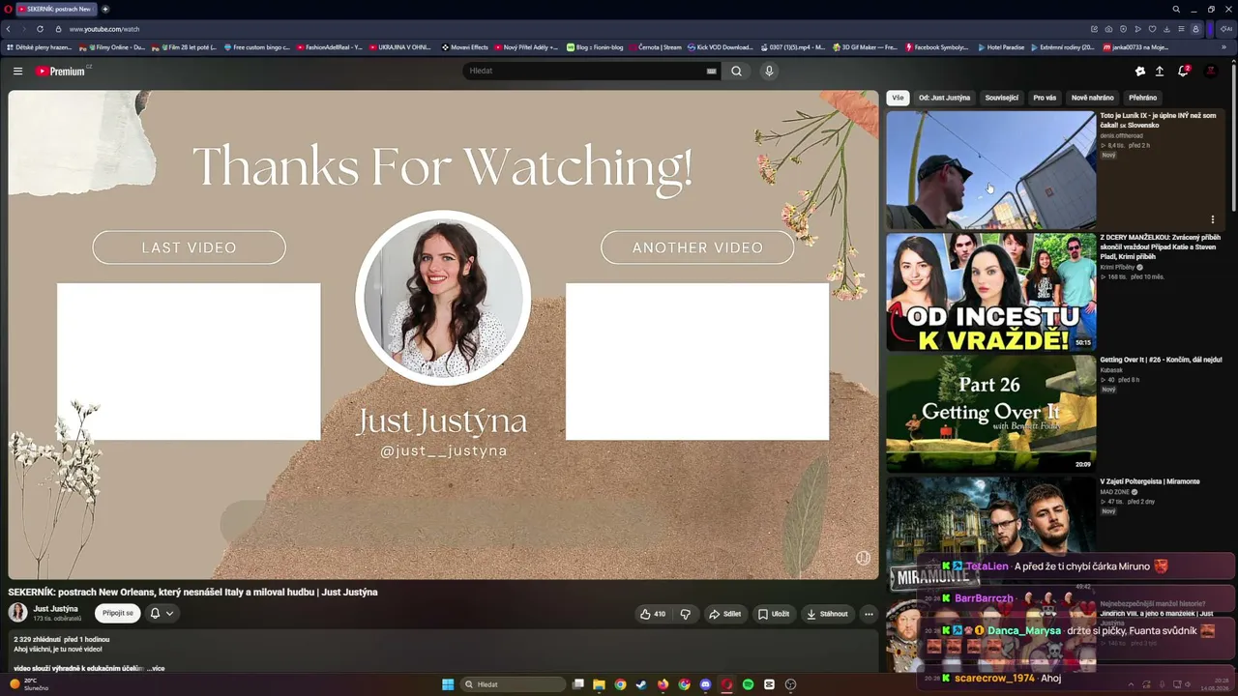
Task: Open Discord from the taskbar
Action: click(x=705, y=684)
